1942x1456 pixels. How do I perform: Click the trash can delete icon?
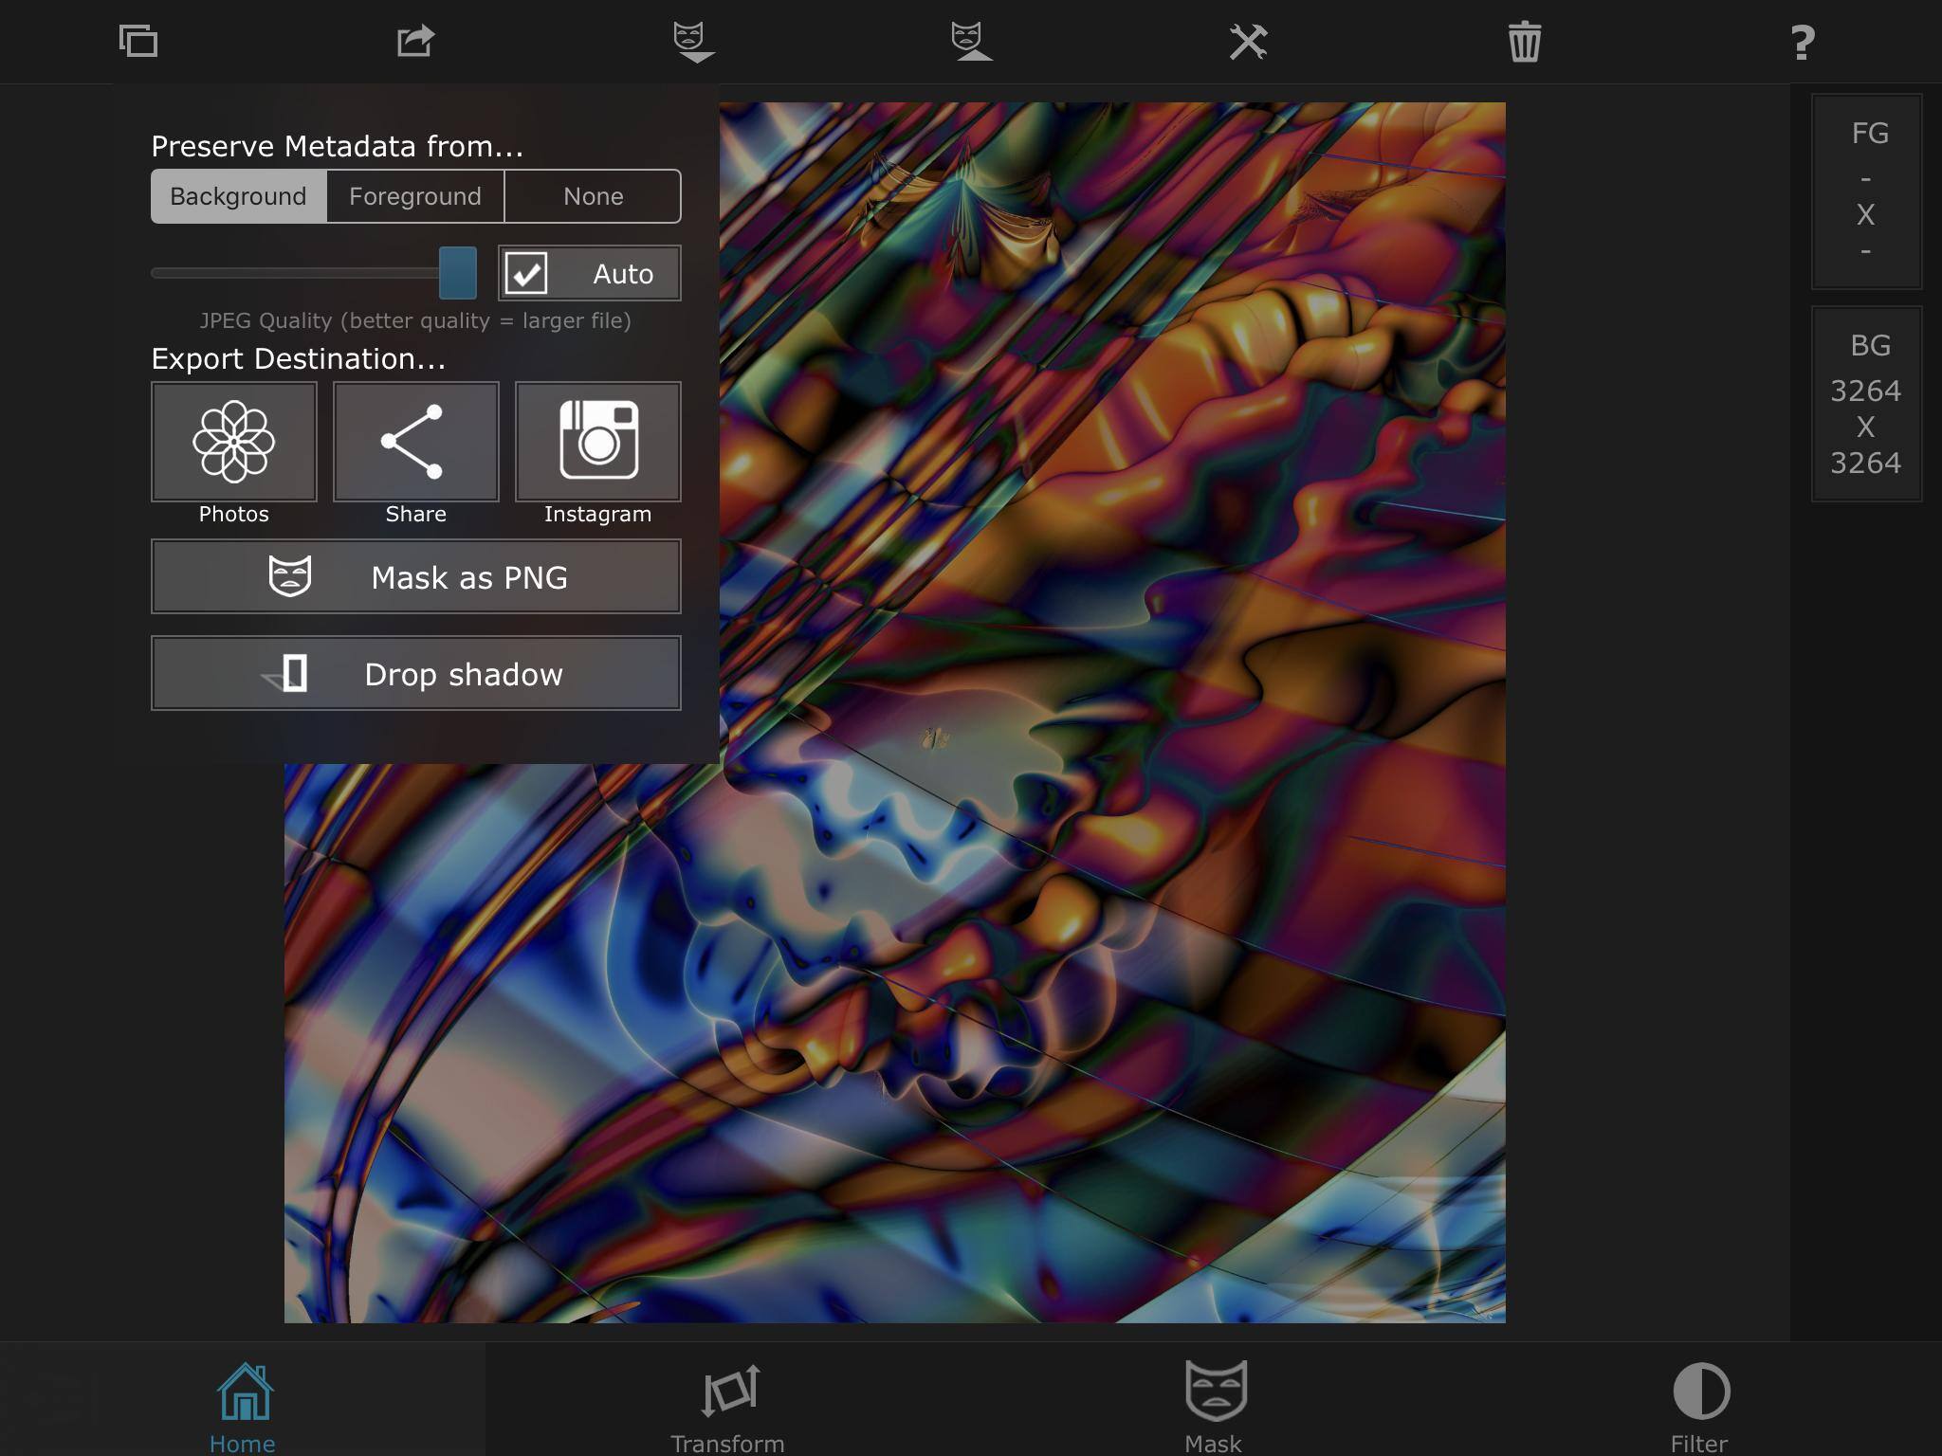[1525, 42]
